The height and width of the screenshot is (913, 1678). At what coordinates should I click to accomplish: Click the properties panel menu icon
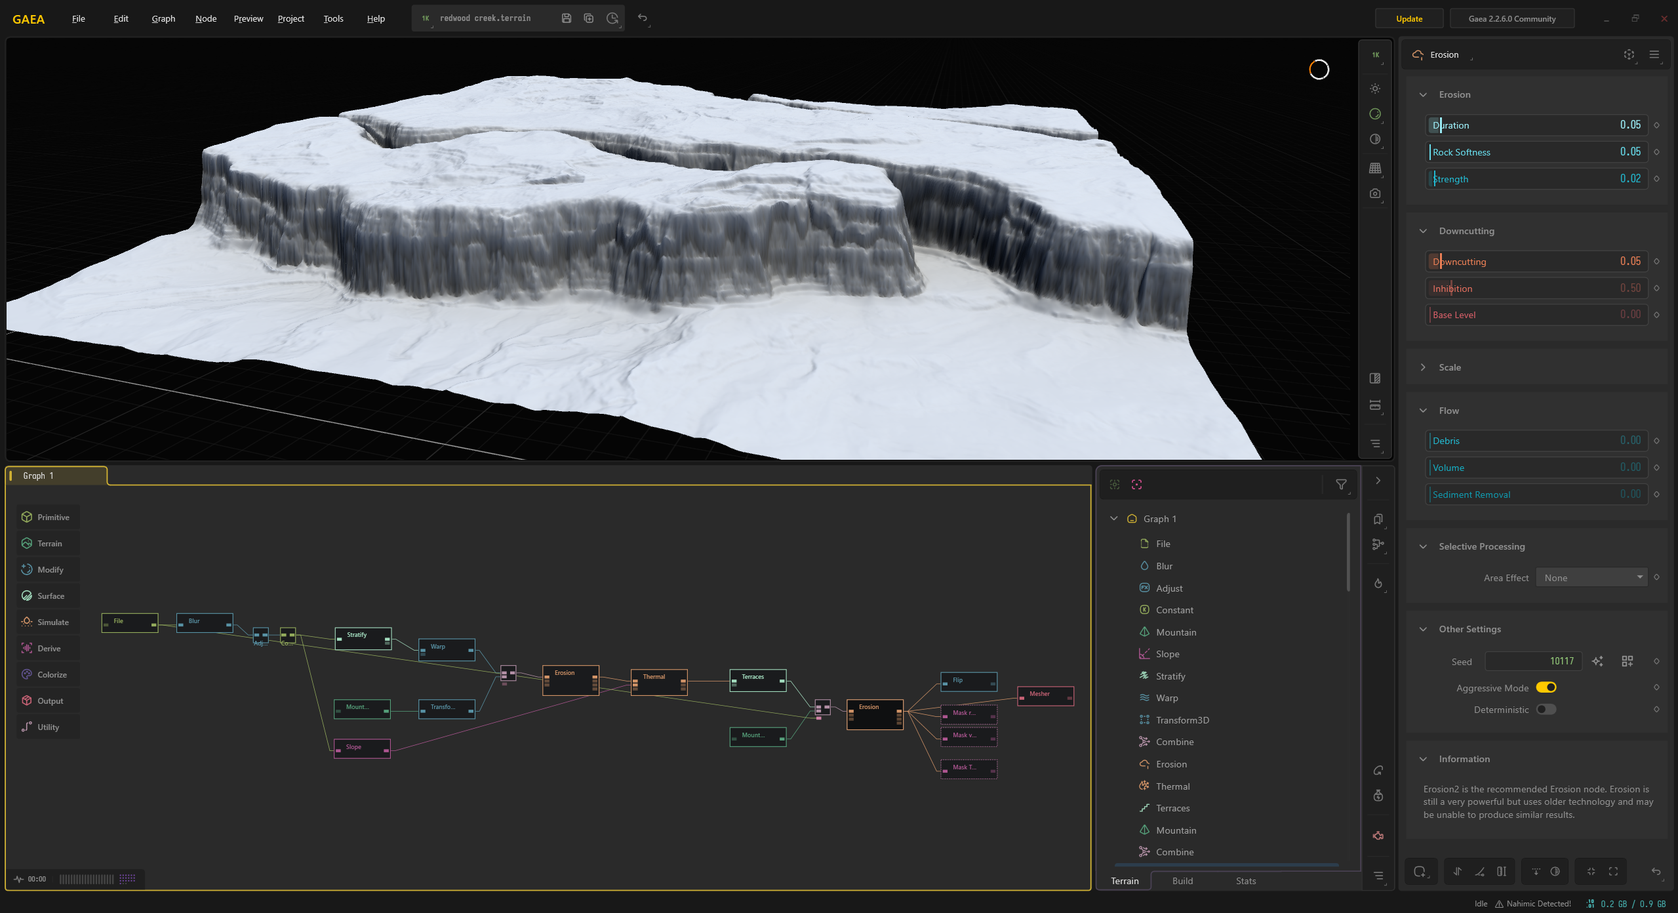pos(1654,54)
